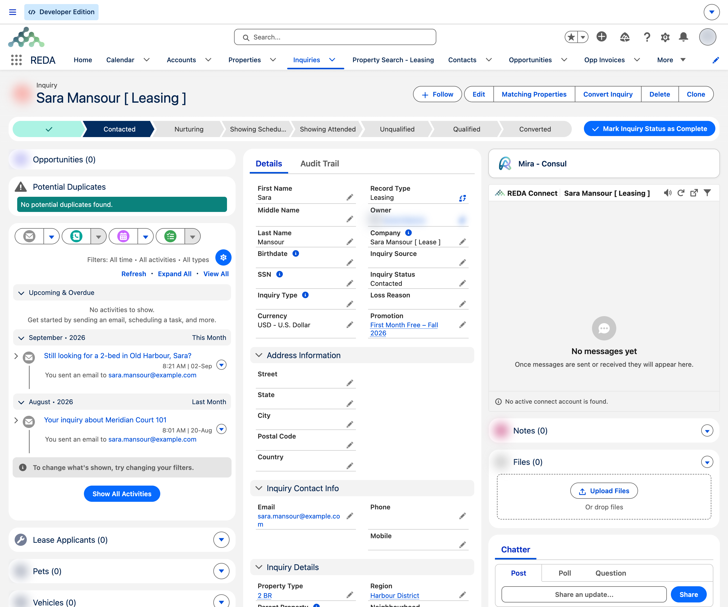This screenshot has height=607, width=728.
Task: Open the notifications bell
Action: point(683,37)
